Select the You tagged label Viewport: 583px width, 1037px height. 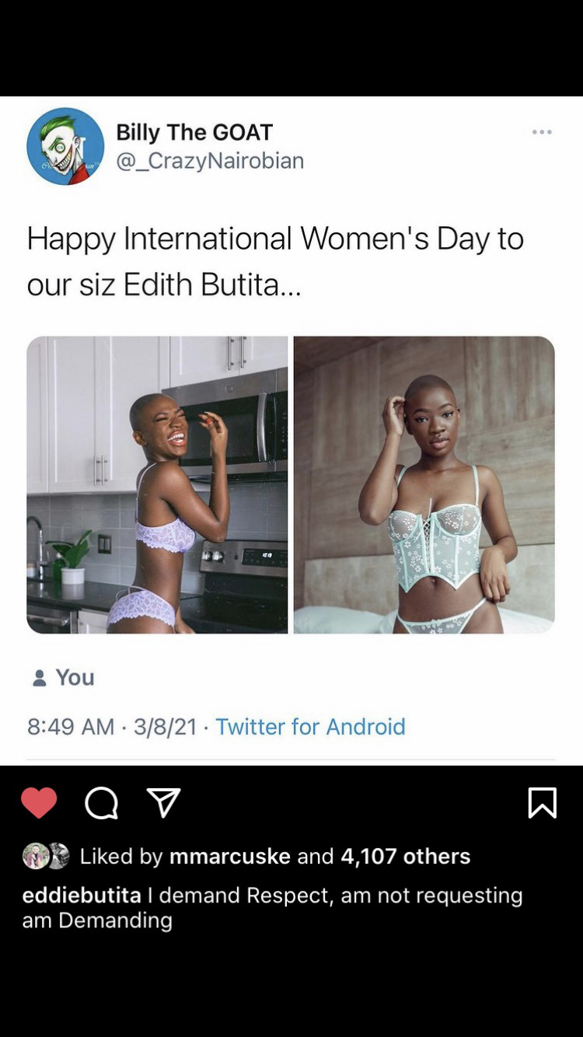[75, 678]
